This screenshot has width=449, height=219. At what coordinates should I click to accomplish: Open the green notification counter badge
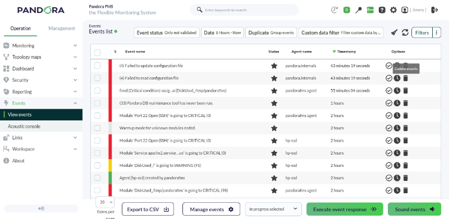[x=346, y=10]
